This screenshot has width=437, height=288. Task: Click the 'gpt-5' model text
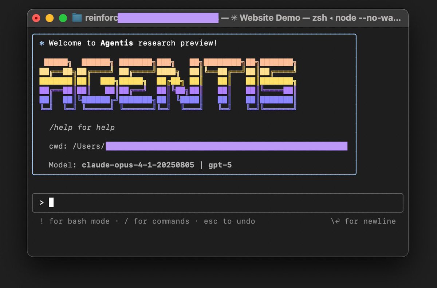[220, 165]
